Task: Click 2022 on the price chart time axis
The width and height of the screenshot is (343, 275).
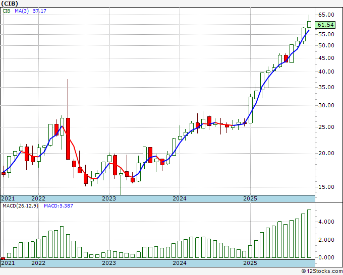Action: (x=38, y=198)
